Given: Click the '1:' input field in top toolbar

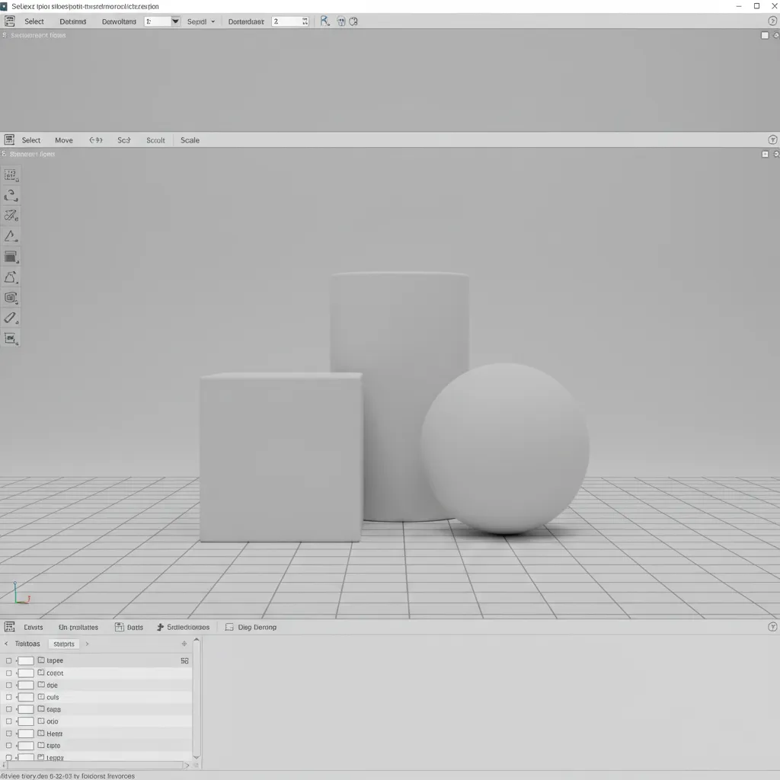Looking at the screenshot, I should pyautogui.click(x=157, y=21).
